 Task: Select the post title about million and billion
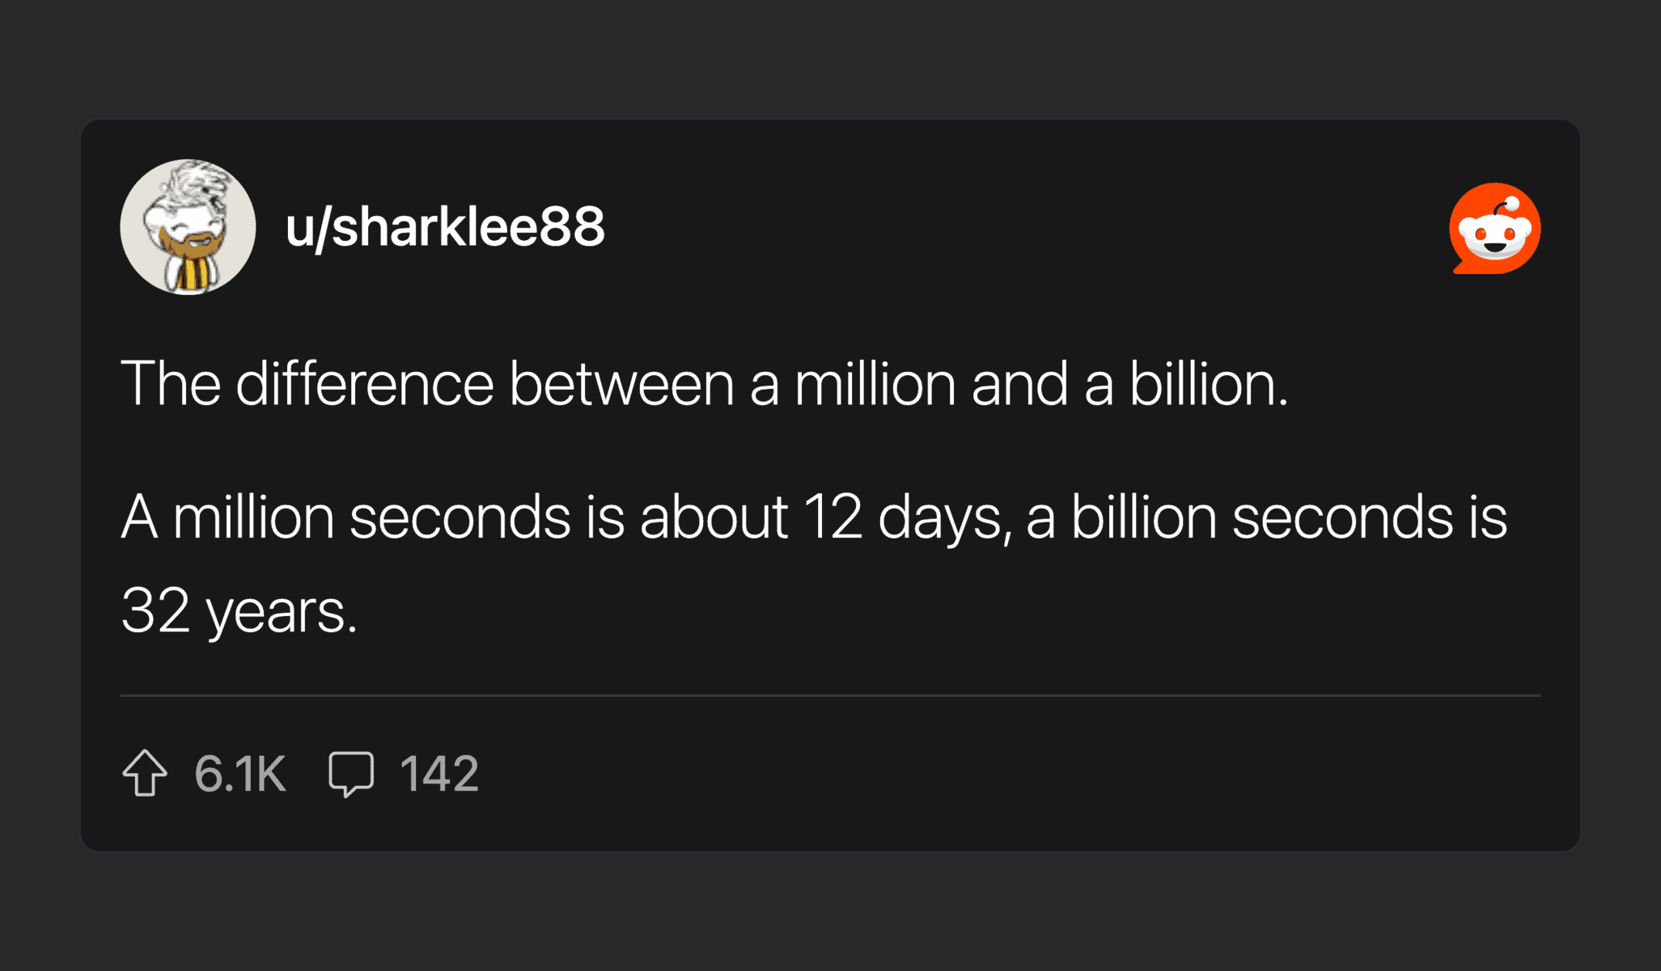[704, 383]
